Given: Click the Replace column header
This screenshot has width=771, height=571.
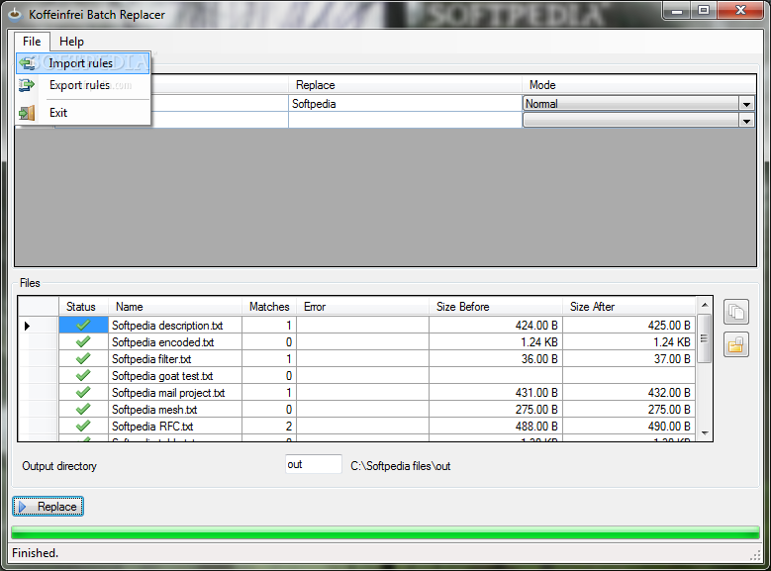Looking at the screenshot, I should [405, 85].
